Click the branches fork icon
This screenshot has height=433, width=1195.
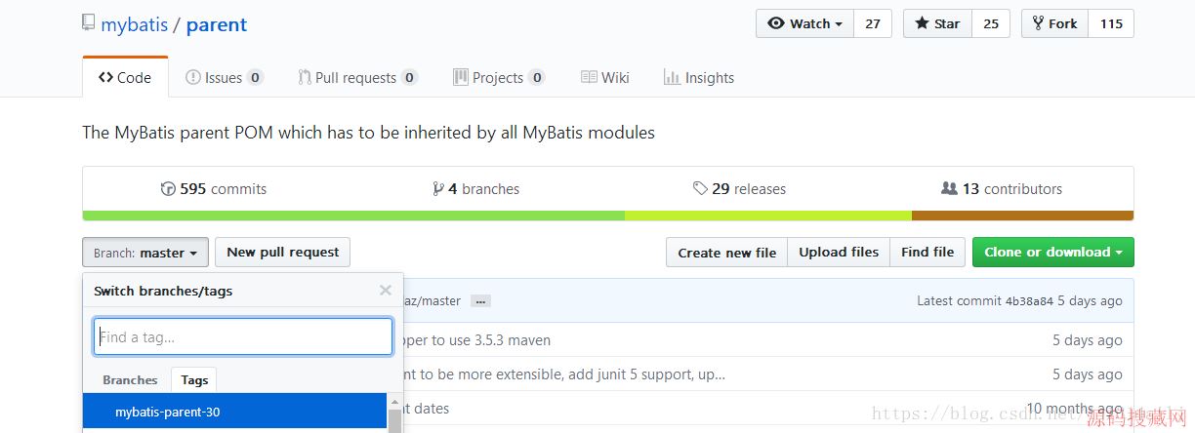[438, 189]
